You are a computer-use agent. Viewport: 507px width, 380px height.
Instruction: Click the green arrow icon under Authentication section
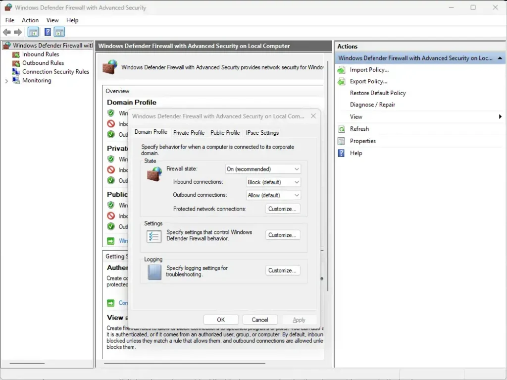point(111,303)
